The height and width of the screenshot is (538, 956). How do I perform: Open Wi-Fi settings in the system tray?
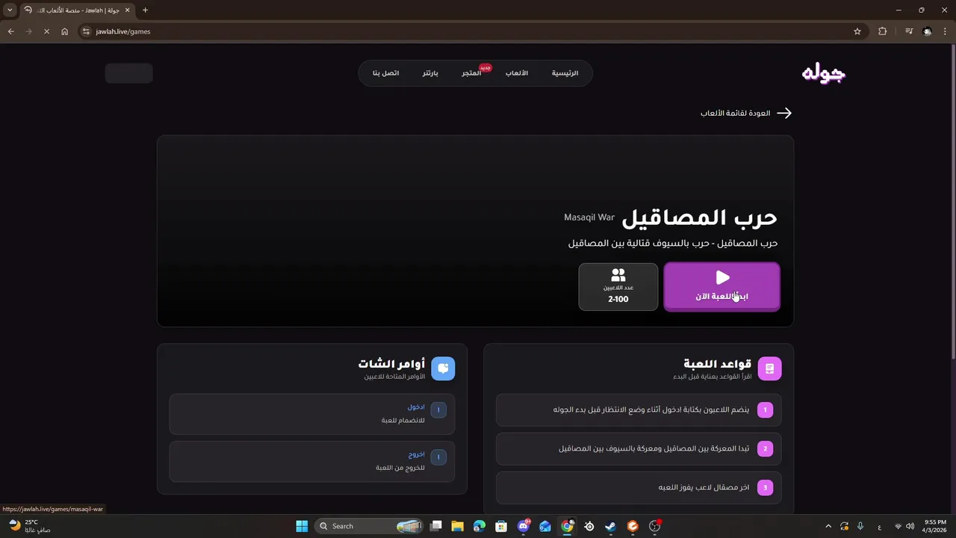click(898, 526)
